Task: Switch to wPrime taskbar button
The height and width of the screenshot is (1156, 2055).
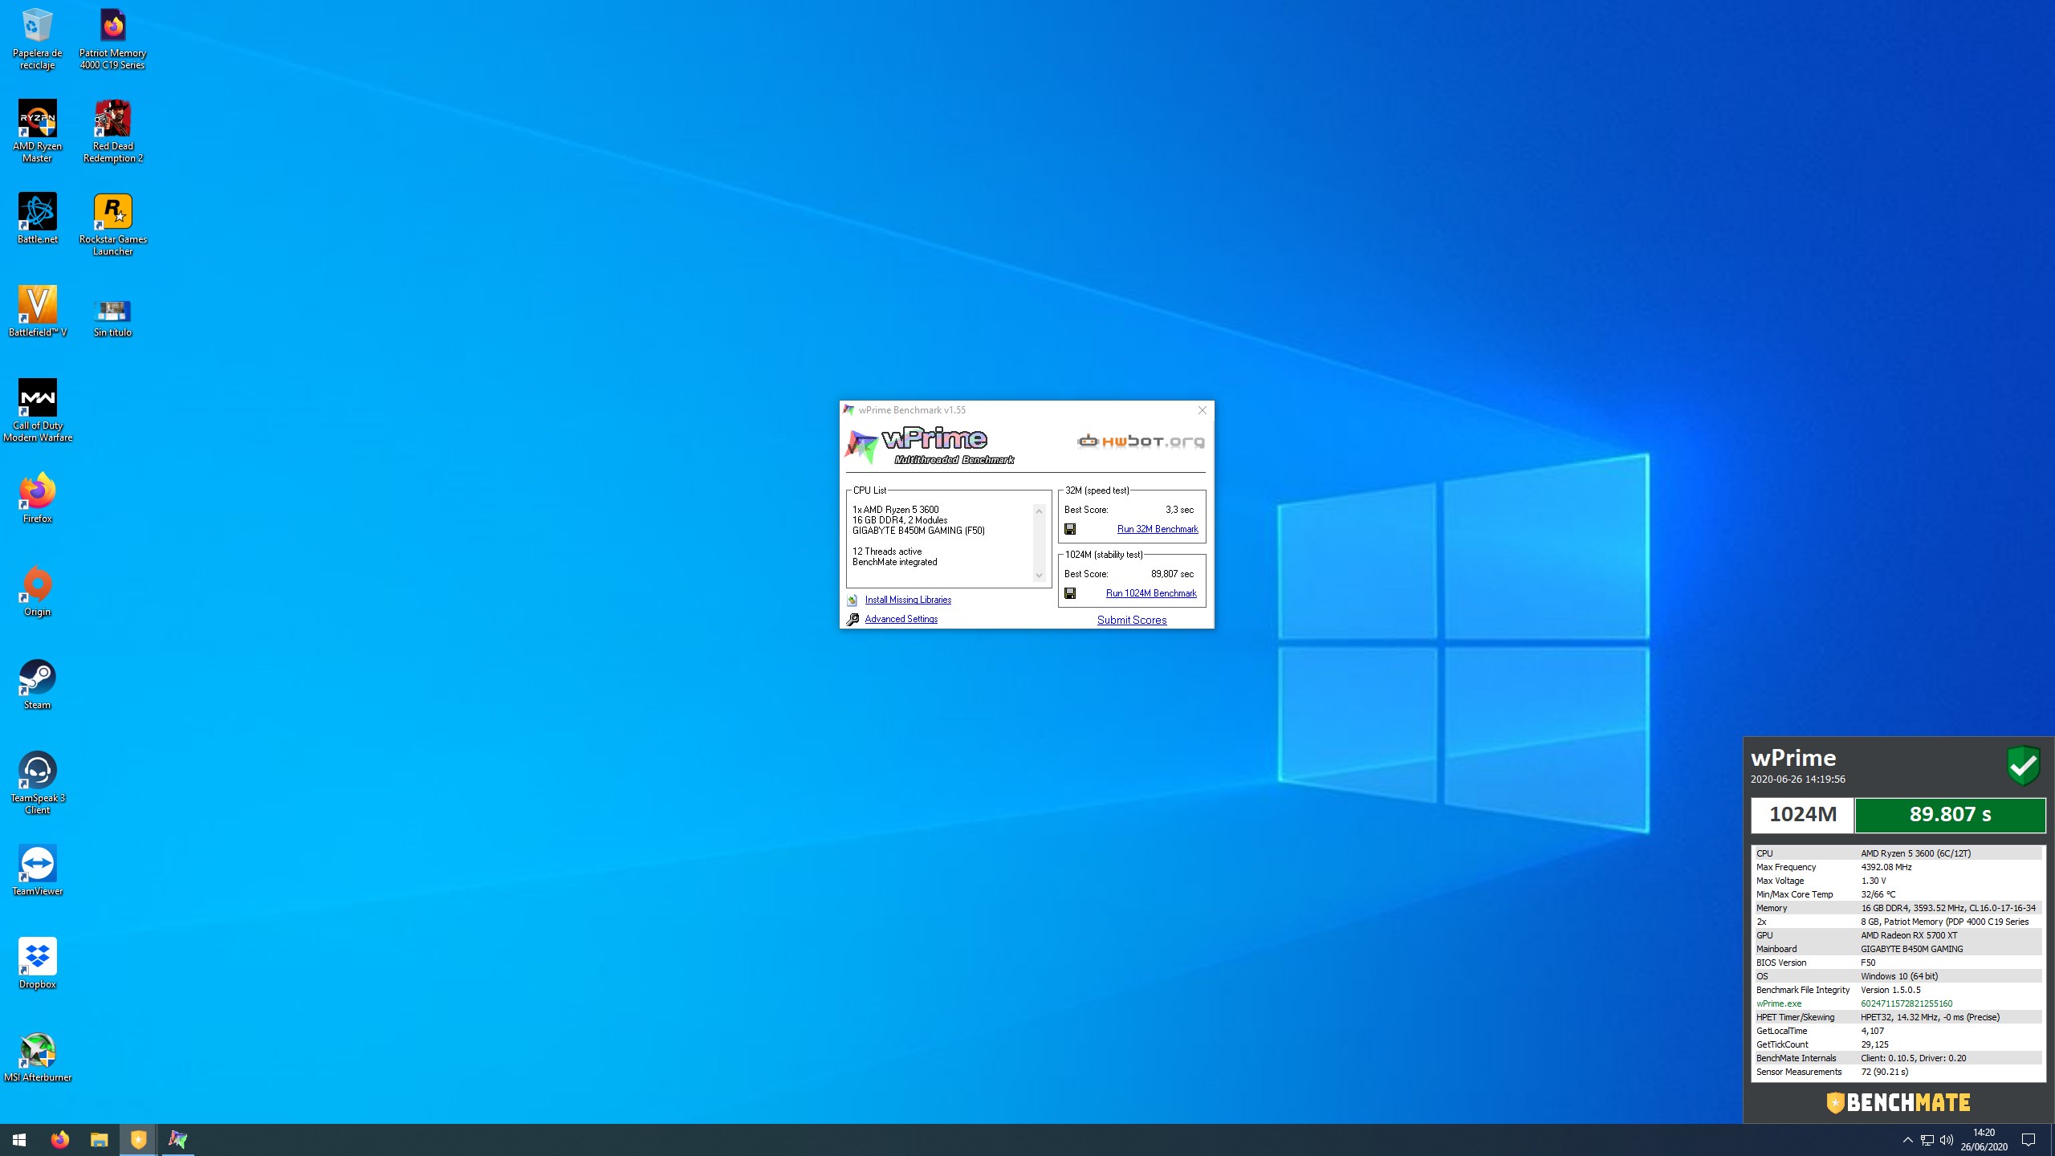Action: pos(177,1140)
